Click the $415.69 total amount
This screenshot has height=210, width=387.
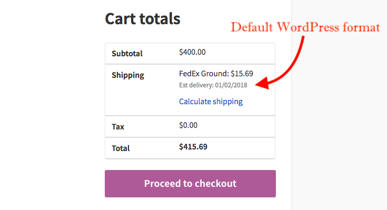point(193,147)
